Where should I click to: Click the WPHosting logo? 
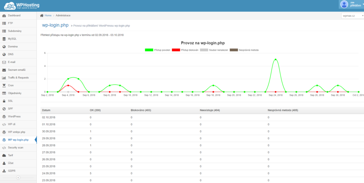pos(22,5)
